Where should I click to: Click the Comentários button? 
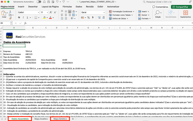160,7
